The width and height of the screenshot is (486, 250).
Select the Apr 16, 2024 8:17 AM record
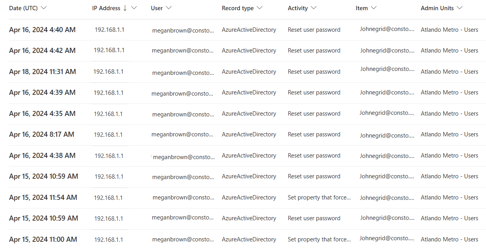[x=41, y=134]
